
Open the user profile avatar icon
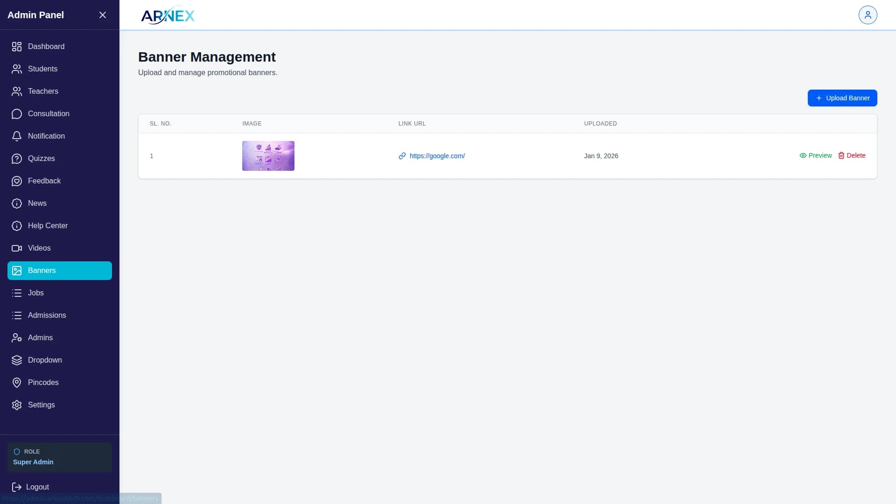tap(868, 15)
